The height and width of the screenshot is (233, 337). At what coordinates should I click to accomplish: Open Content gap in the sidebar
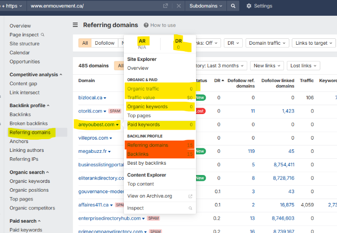(x=23, y=84)
